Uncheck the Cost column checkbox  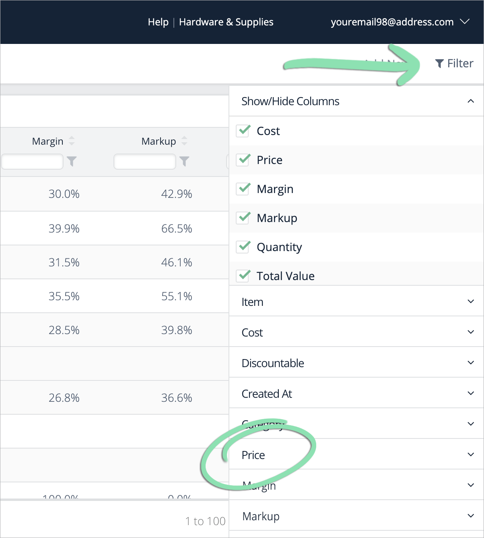(x=243, y=131)
